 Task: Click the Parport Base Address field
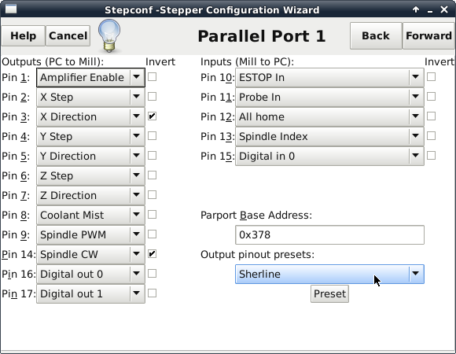click(x=329, y=234)
